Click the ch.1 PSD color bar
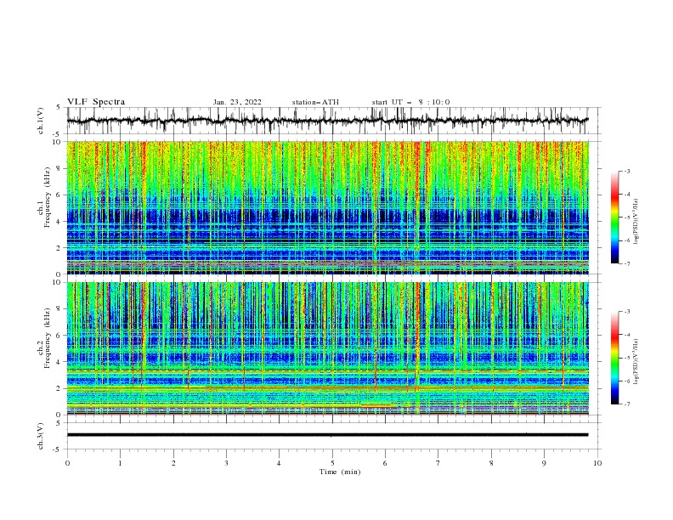 [614, 218]
